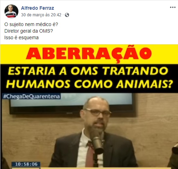Open the post timestamp 30 de março às 20:42
This screenshot has width=178, height=169.
pos(41,15)
